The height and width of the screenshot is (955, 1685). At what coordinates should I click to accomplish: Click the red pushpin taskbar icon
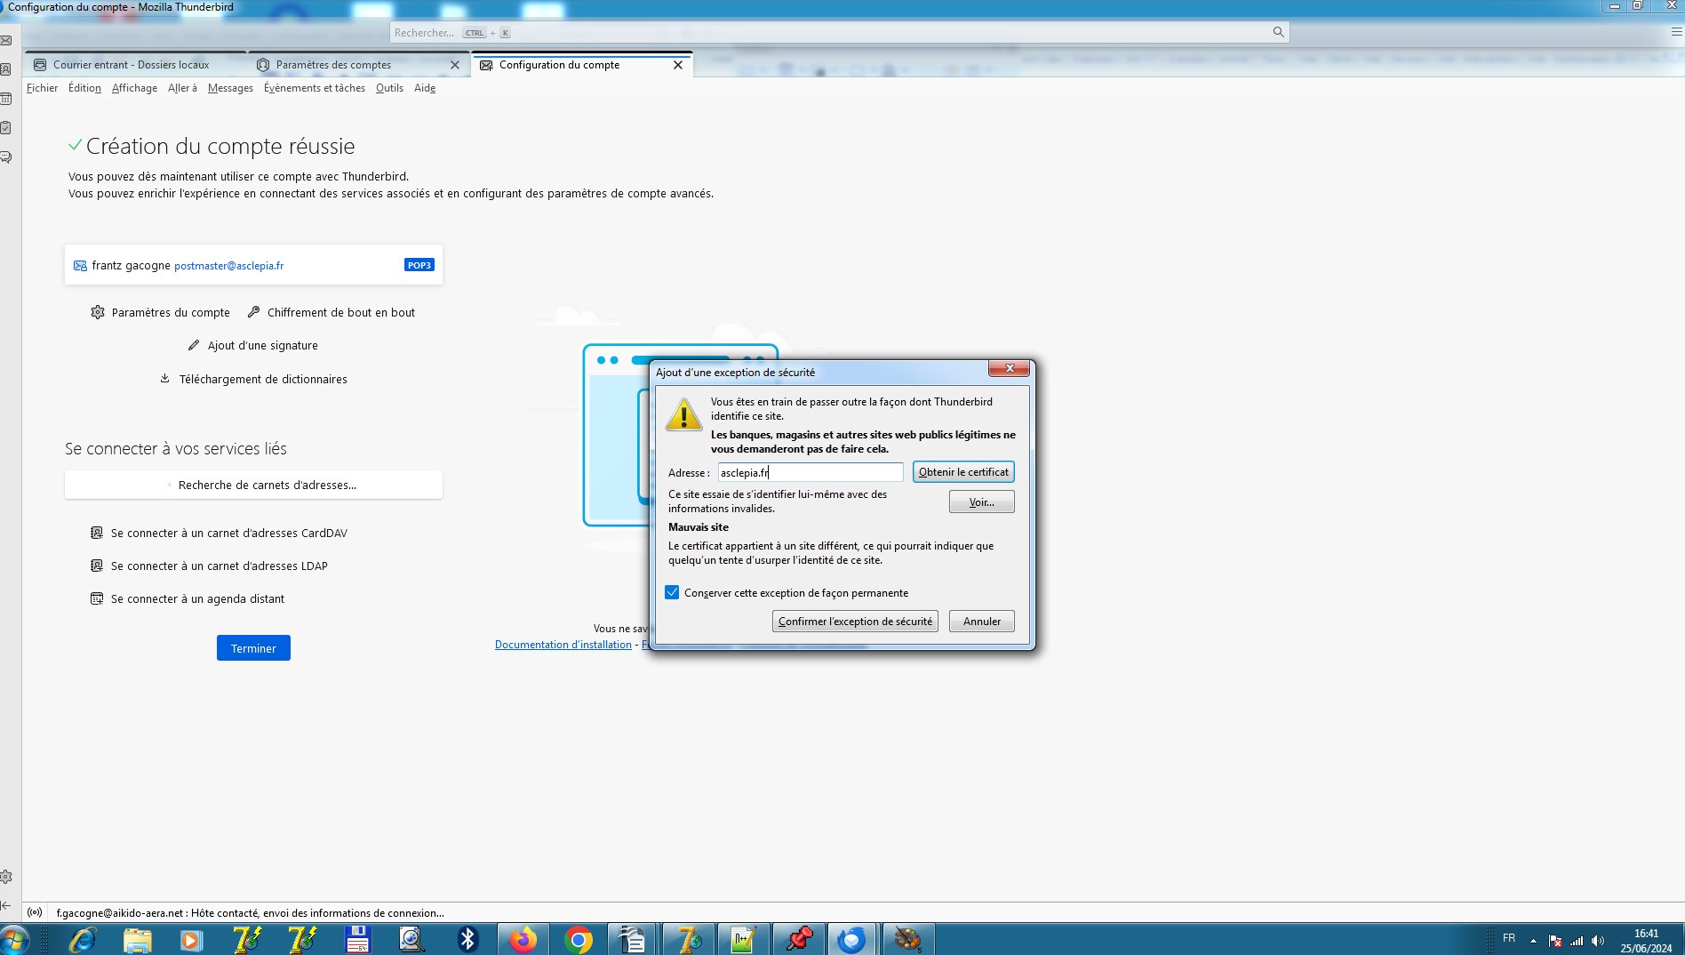798,940
